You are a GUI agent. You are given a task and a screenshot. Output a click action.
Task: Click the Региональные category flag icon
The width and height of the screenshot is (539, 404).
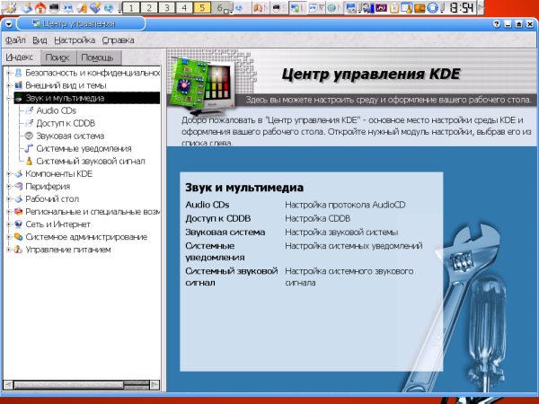pos(18,212)
